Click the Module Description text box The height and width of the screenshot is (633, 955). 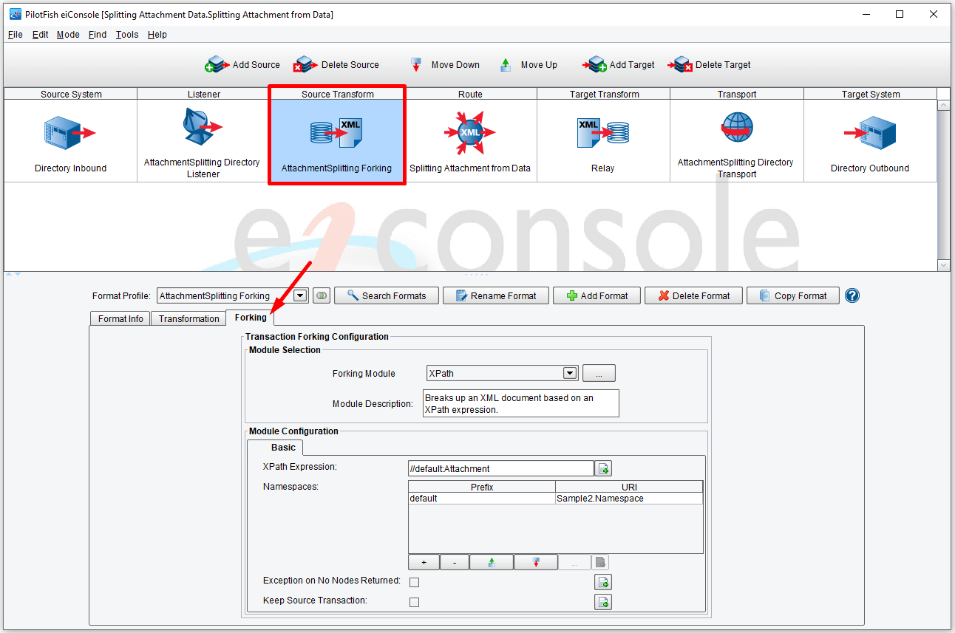[x=520, y=403]
